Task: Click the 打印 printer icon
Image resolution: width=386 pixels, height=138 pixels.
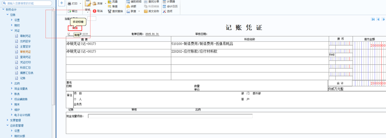Action: 69,4
